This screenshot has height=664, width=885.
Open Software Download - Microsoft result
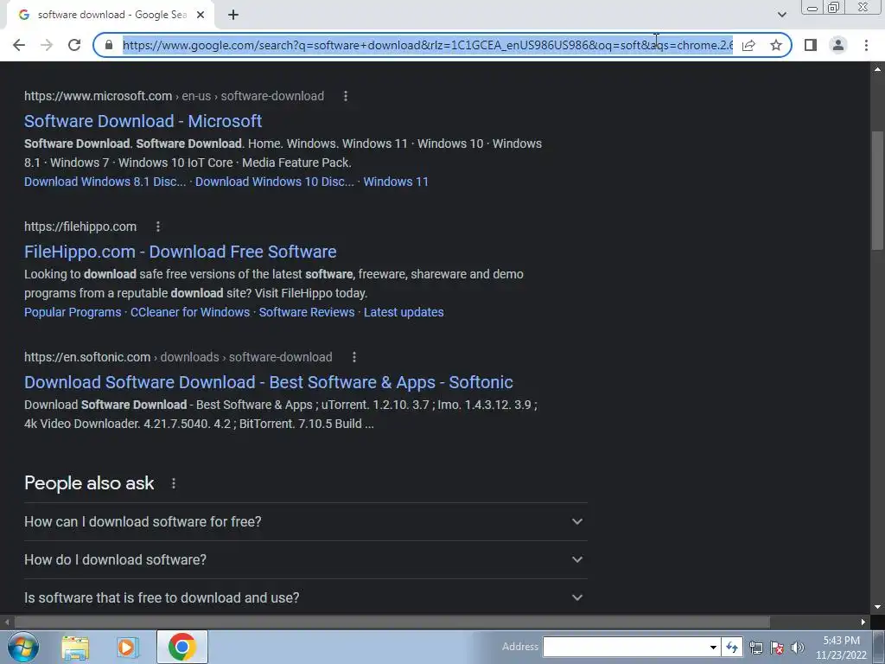point(143,121)
